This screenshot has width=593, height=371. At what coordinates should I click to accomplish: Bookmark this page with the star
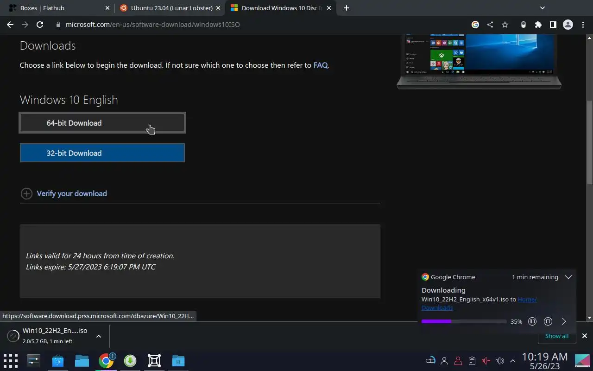(505, 25)
